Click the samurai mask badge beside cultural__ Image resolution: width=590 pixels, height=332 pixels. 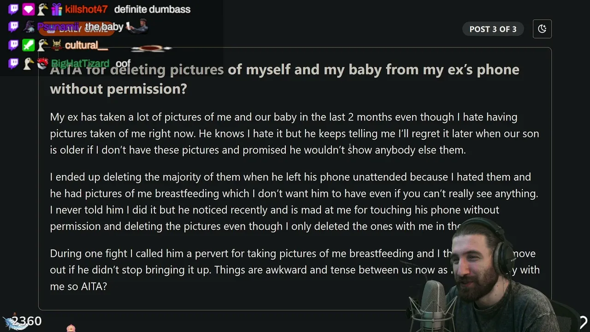click(57, 45)
